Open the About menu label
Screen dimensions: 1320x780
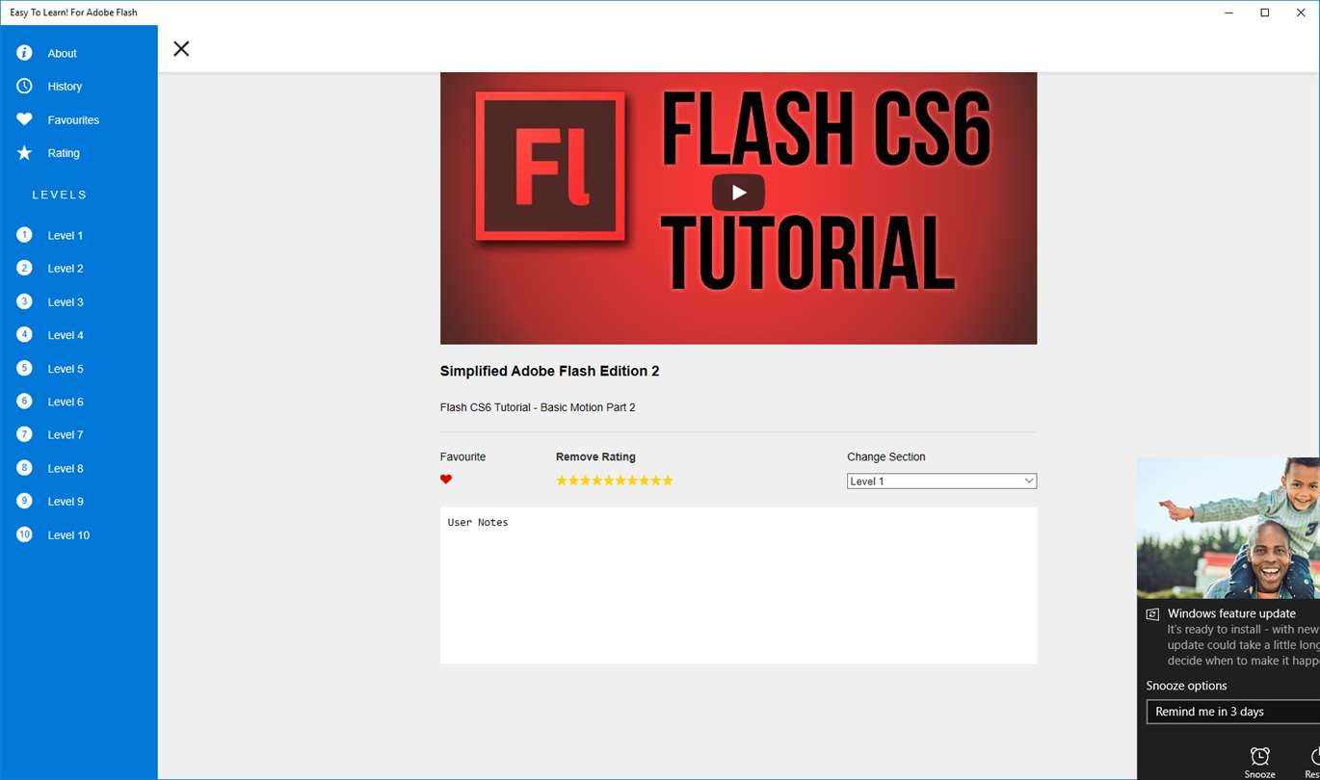pyautogui.click(x=63, y=54)
